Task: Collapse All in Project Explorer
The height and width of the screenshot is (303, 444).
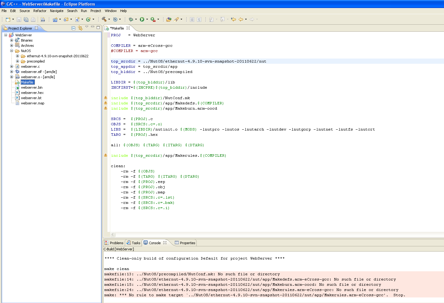Action: [x=73, y=28]
